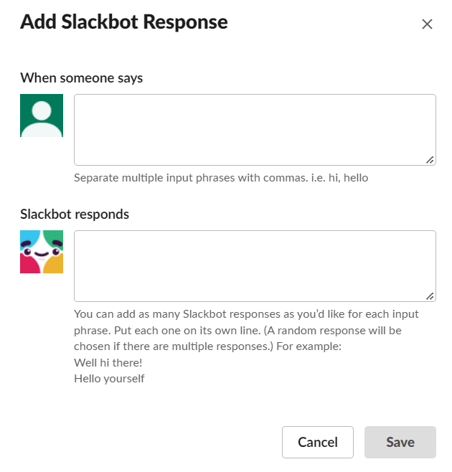Focus the 'Slackbot responds' text area
This screenshot has width=452, height=472.
(x=255, y=266)
